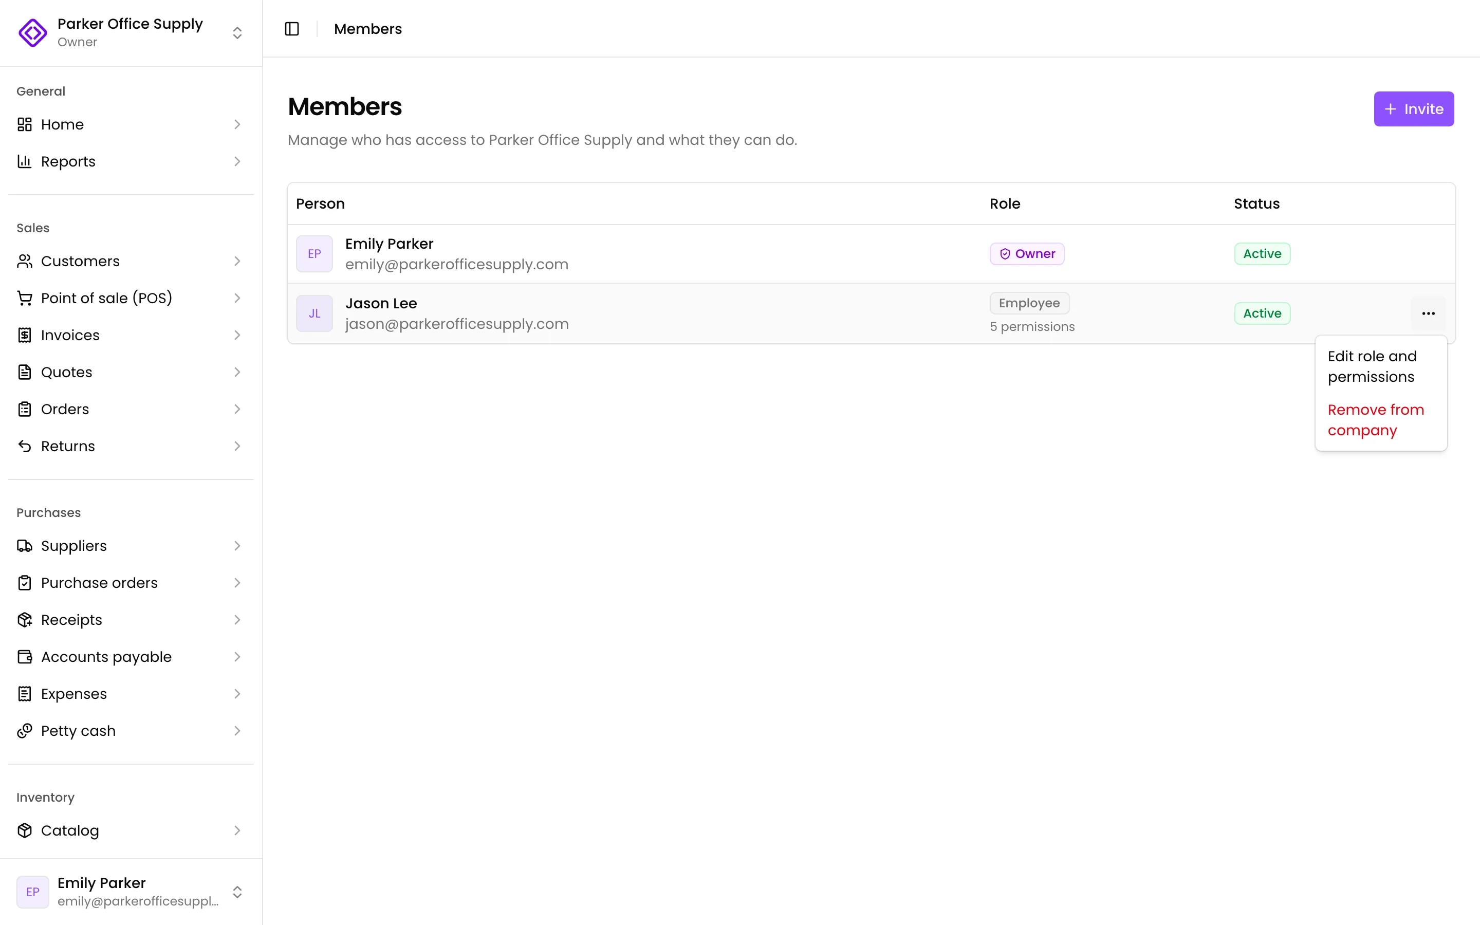This screenshot has height=925, width=1480.
Task: Expand the Home chevron
Action: click(237, 124)
